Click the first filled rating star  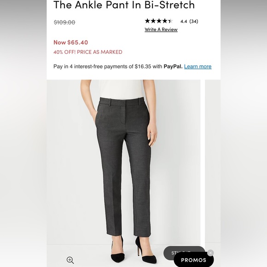pyautogui.click(x=147, y=21)
